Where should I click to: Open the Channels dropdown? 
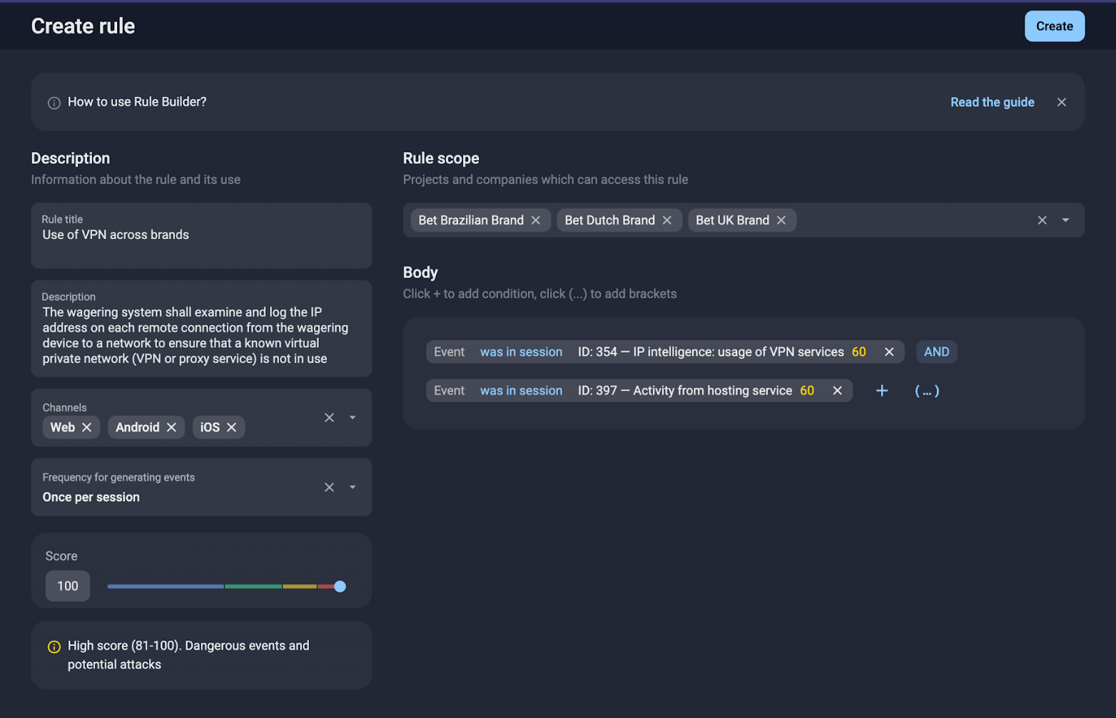[x=352, y=417]
